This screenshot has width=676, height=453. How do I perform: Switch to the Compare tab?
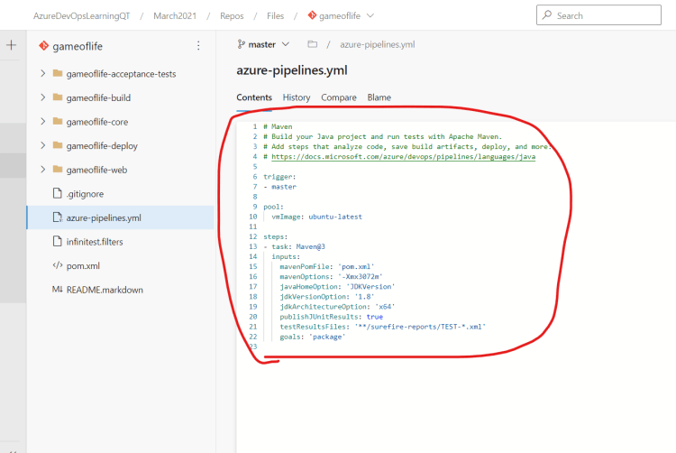[x=338, y=97]
